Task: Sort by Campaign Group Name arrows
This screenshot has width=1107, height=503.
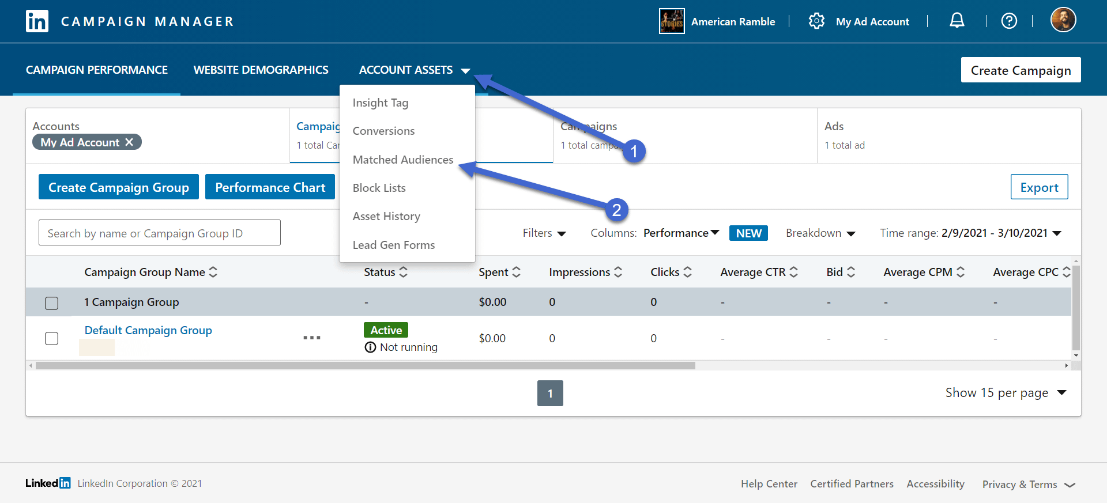Action: point(213,272)
